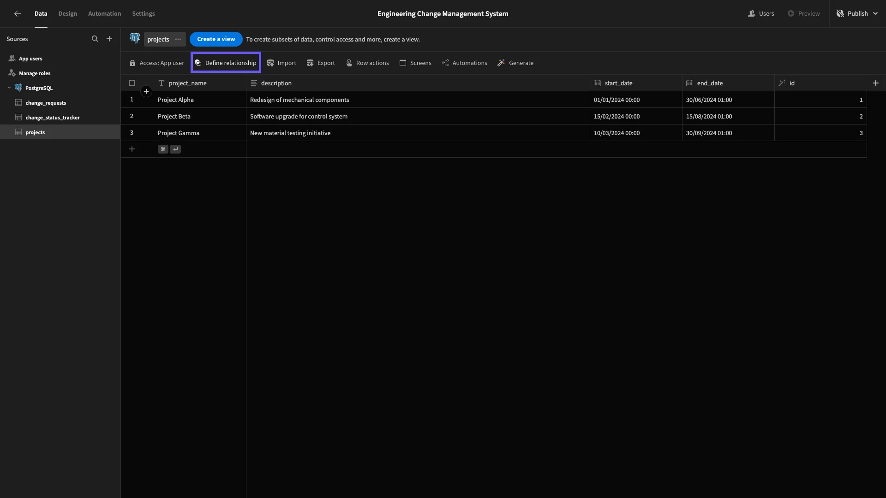
Task: Click the Preview button
Action: tap(803, 14)
